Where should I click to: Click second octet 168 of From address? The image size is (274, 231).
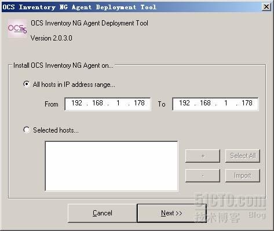(x=97, y=103)
